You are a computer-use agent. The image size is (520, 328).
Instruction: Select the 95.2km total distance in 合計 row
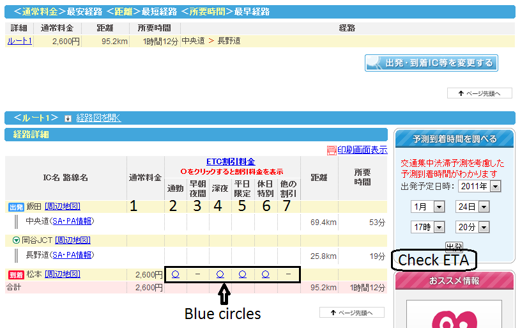[323, 288]
